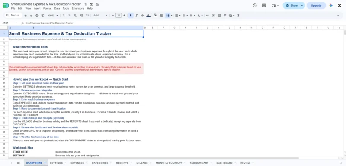Expand the Share options arrow
This screenshot has width=346, height=166.
point(302,6)
